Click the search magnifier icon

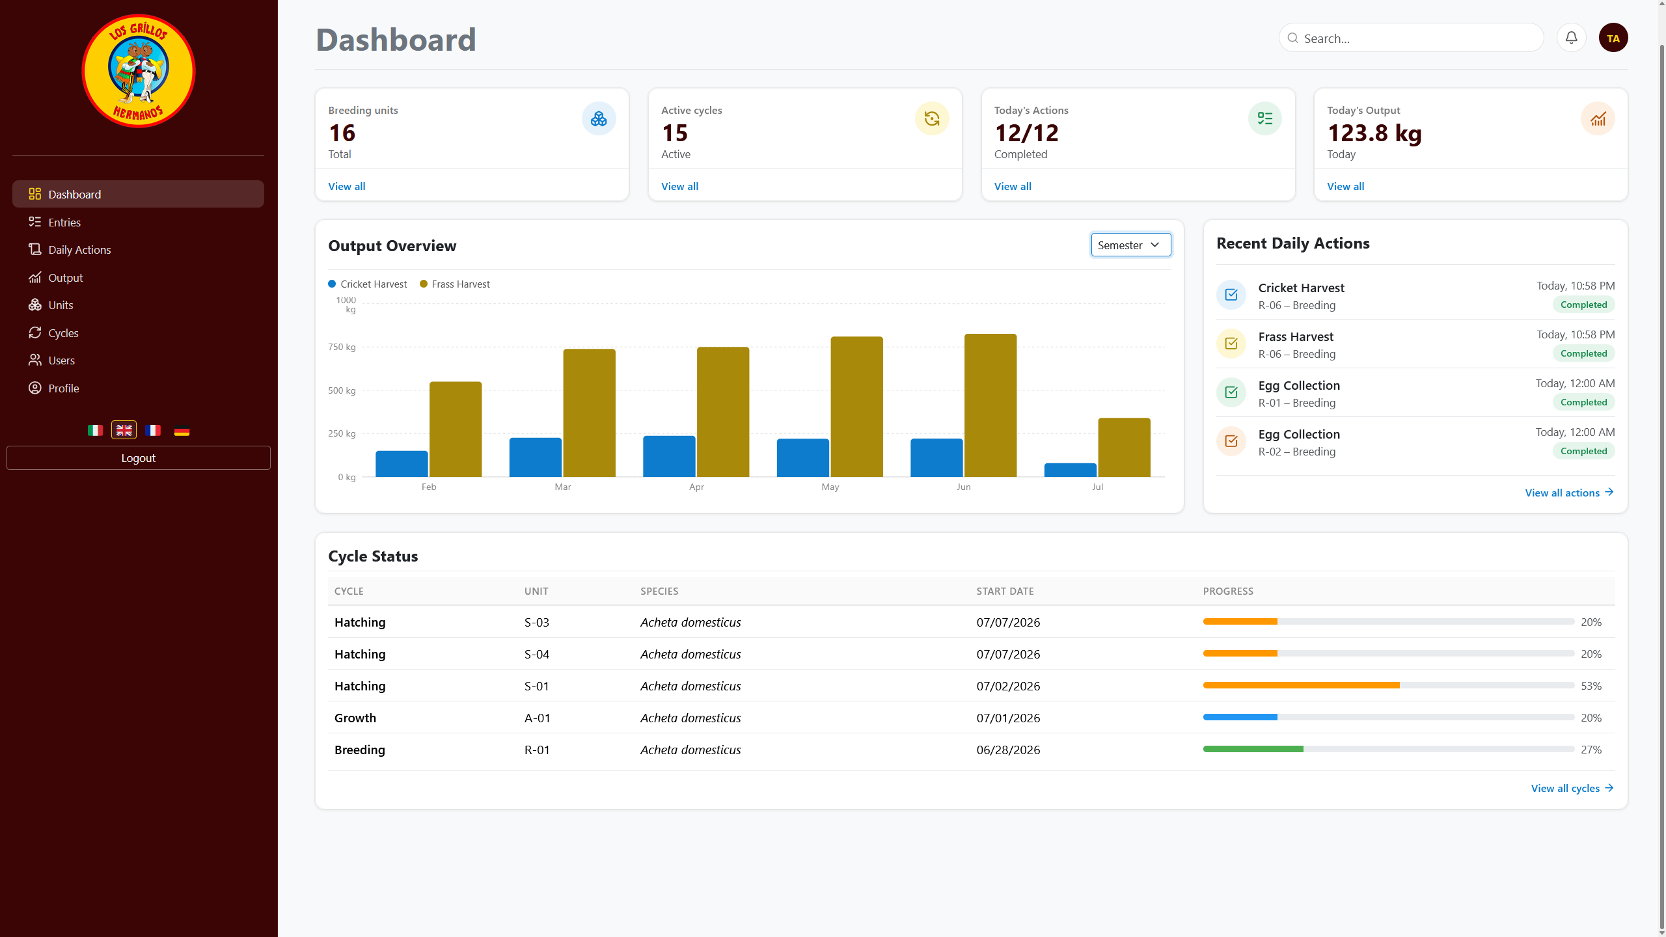click(1293, 38)
